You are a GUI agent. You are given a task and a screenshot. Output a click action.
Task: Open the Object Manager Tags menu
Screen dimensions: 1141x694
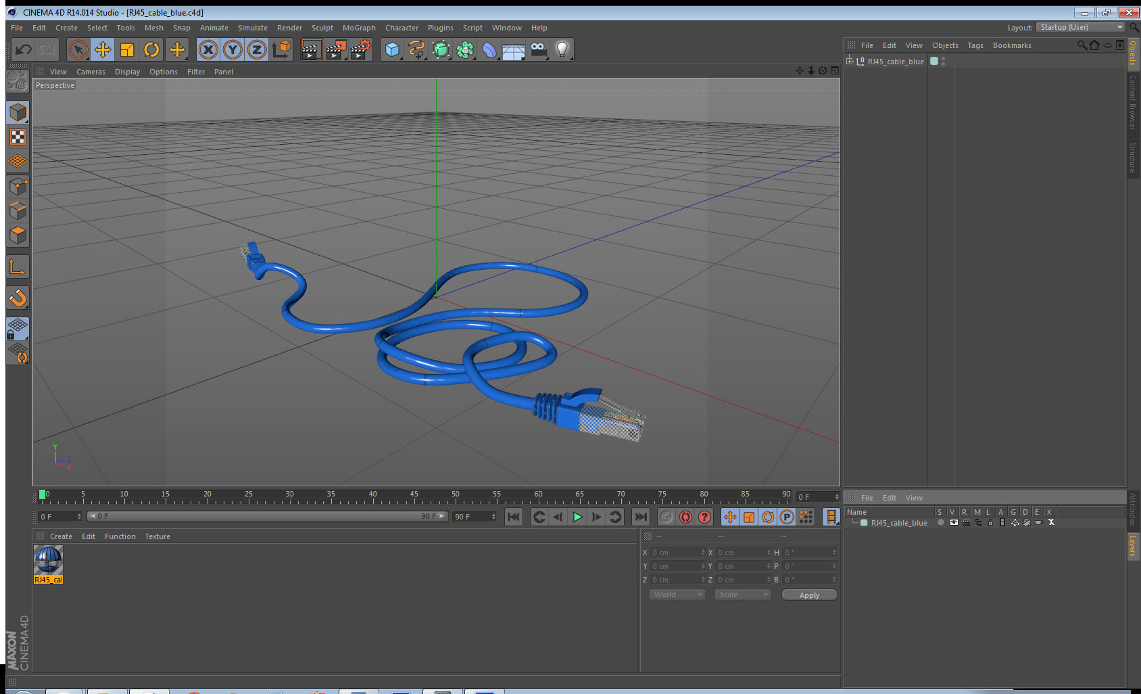point(975,45)
